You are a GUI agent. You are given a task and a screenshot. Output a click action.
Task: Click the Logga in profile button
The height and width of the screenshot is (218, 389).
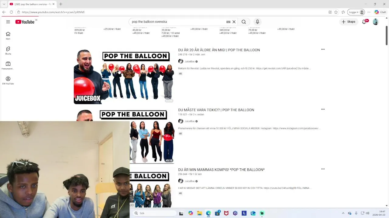click(x=356, y=12)
